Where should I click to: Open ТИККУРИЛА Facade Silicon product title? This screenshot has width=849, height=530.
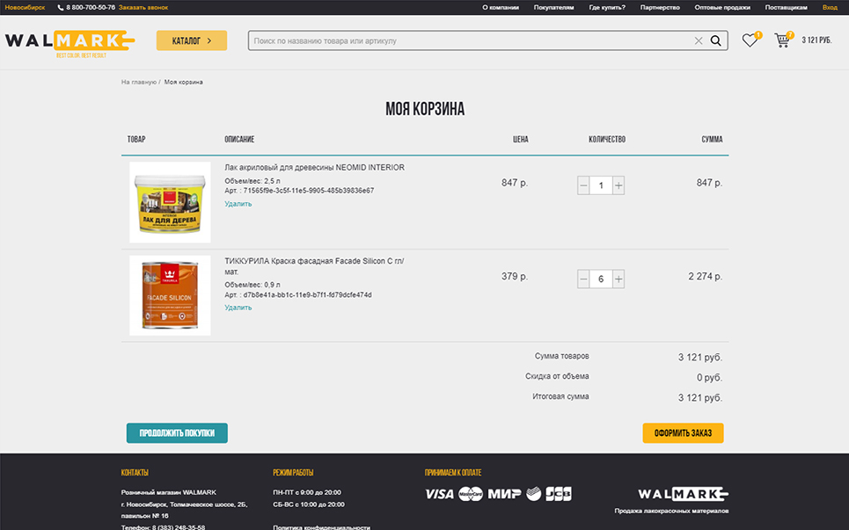[x=315, y=266]
